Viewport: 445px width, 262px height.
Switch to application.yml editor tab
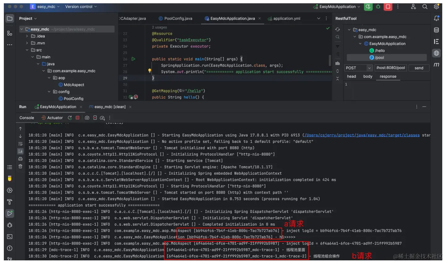click(x=284, y=19)
